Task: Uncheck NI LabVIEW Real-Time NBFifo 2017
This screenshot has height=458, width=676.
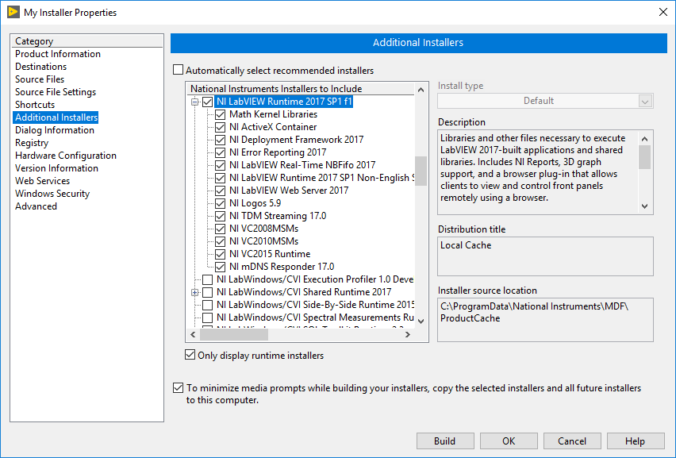Action: pyautogui.click(x=221, y=165)
